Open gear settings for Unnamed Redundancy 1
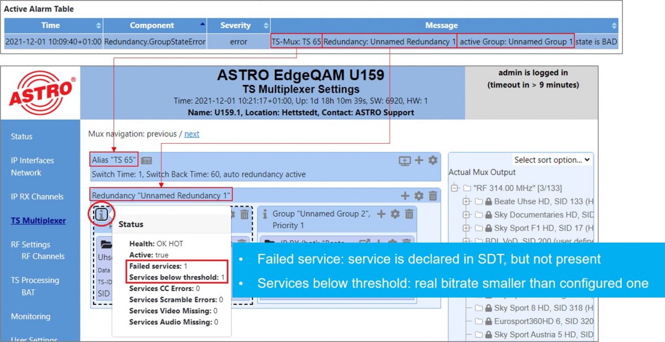Viewport: 665px width, 342px height. click(419, 196)
